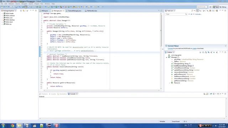The height and width of the screenshot is (128, 228).
Task: Switch to the Debug perspective
Action: click(223, 7)
